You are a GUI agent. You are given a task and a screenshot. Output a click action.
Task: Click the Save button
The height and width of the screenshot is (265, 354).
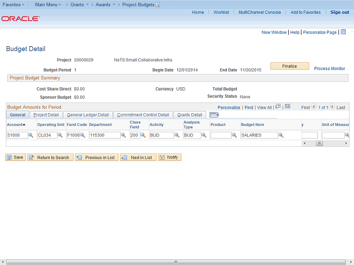coord(15,157)
